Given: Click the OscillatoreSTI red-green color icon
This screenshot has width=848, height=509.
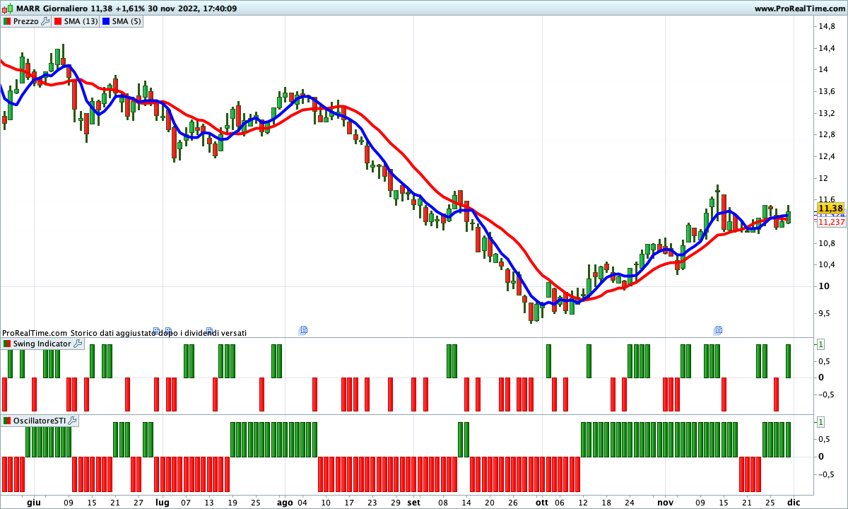Looking at the screenshot, I should [7, 421].
